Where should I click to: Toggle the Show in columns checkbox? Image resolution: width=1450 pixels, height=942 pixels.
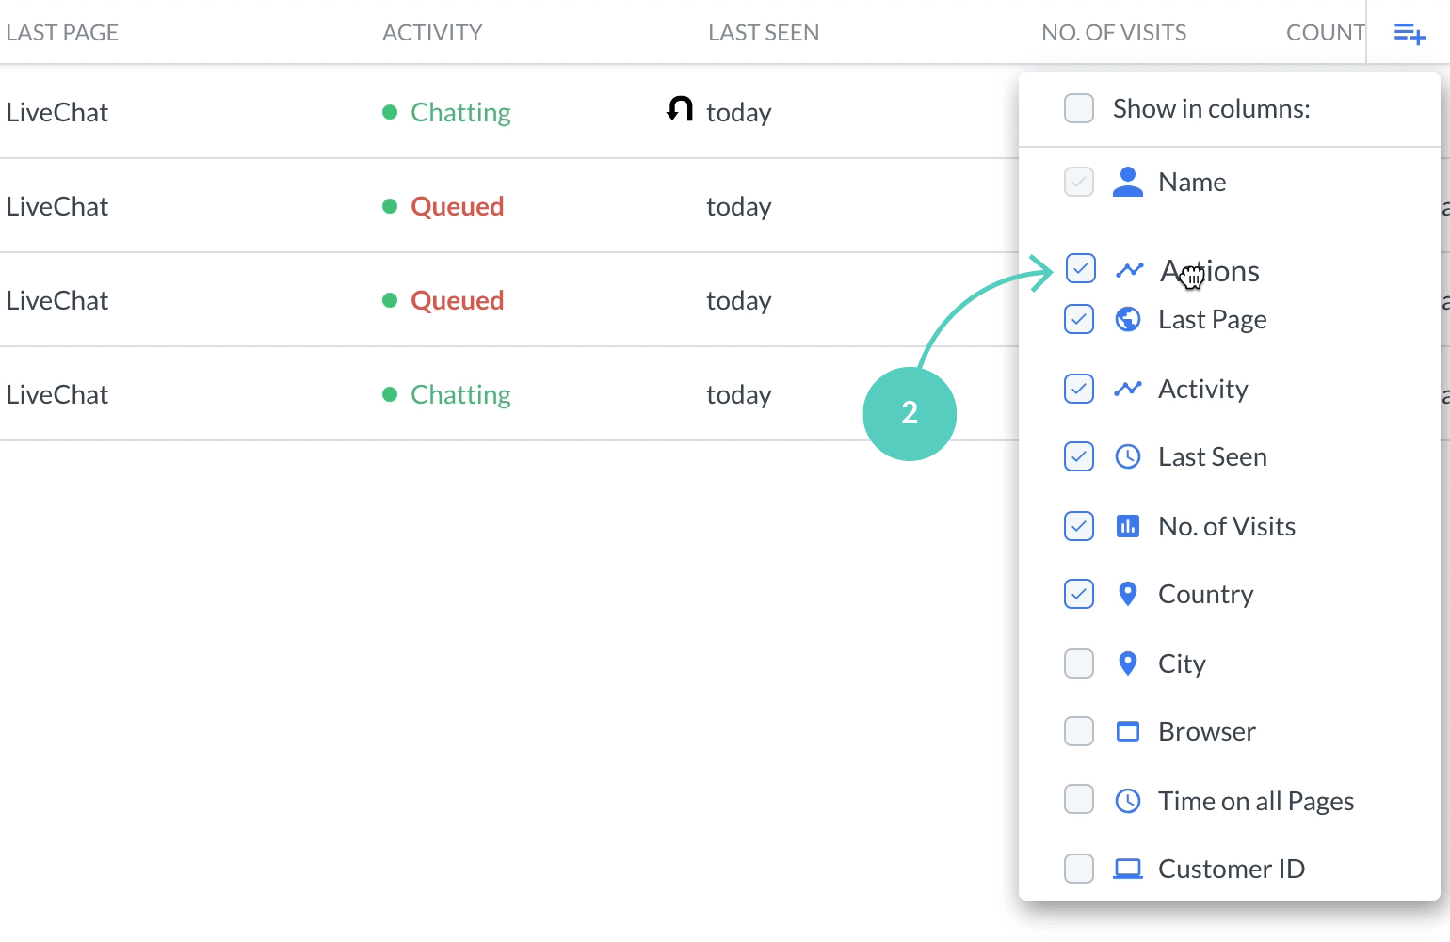pyautogui.click(x=1079, y=108)
